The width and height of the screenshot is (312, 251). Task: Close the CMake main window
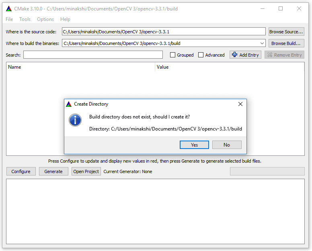(x=299, y=8)
